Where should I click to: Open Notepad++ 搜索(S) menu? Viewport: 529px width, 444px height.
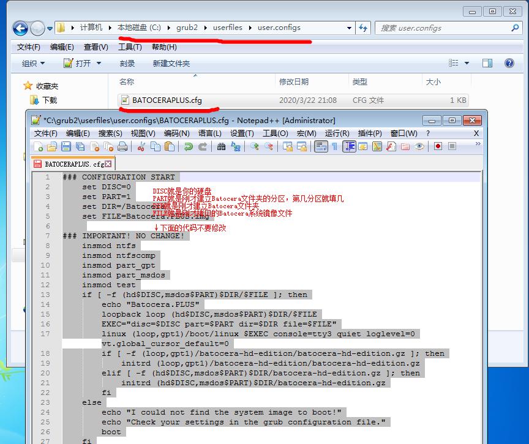110,134
